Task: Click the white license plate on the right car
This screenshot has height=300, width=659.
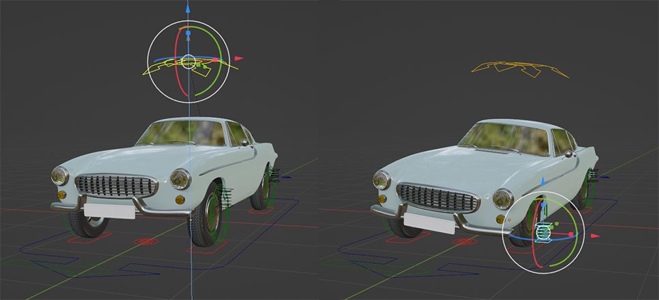Action: (429, 220)
